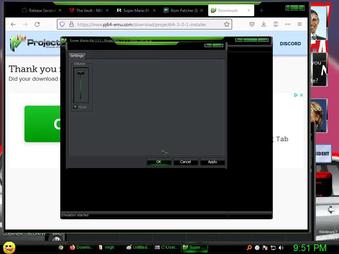The height and width of the screenshot is (254, 339).
Task: Open the DISCORD link on the page
Action: point(290,44)
